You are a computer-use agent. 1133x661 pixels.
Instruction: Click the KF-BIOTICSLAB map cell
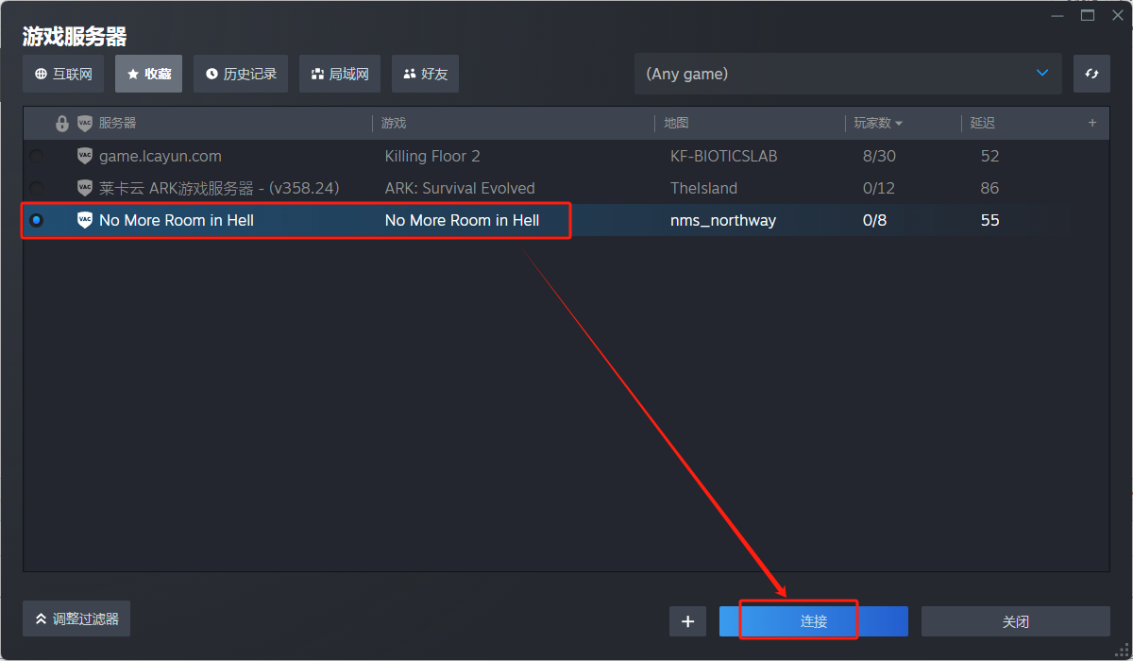(x=724, y=156)
